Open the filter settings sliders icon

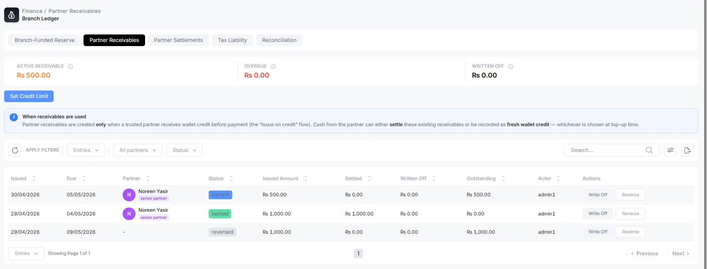(x=670, y=150)
